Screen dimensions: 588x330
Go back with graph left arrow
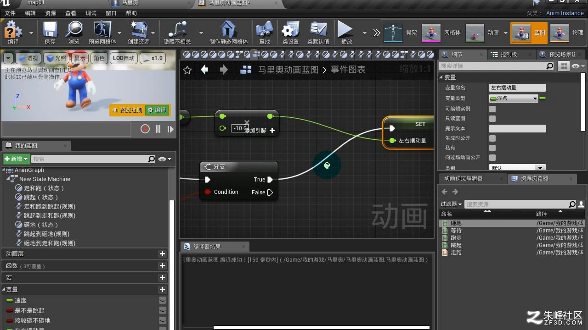point(205,70)
